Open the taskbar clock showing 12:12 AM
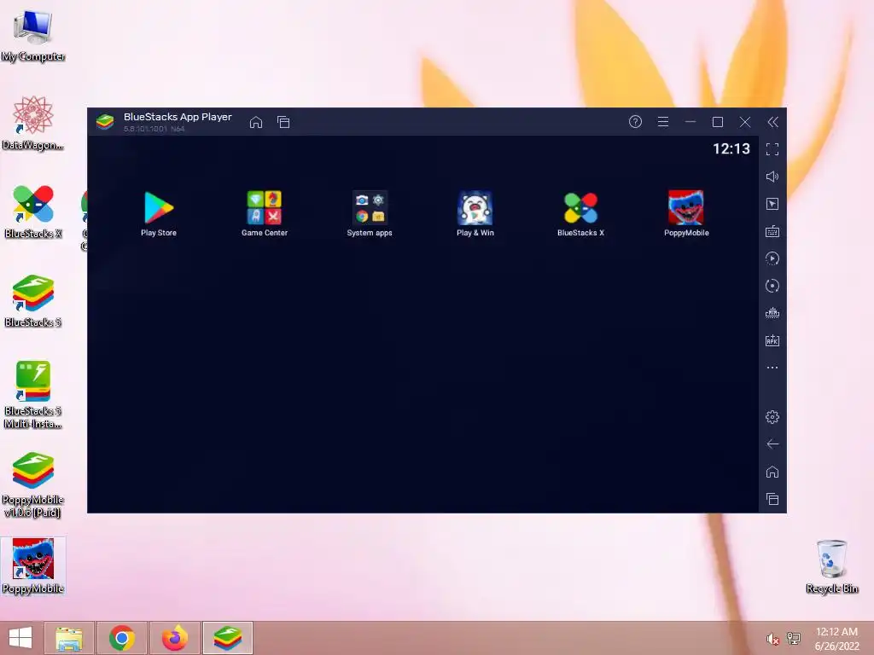Image resolution: width=874 pixels, height=655 pixels. pyautogui.click(x=836, y=638)
